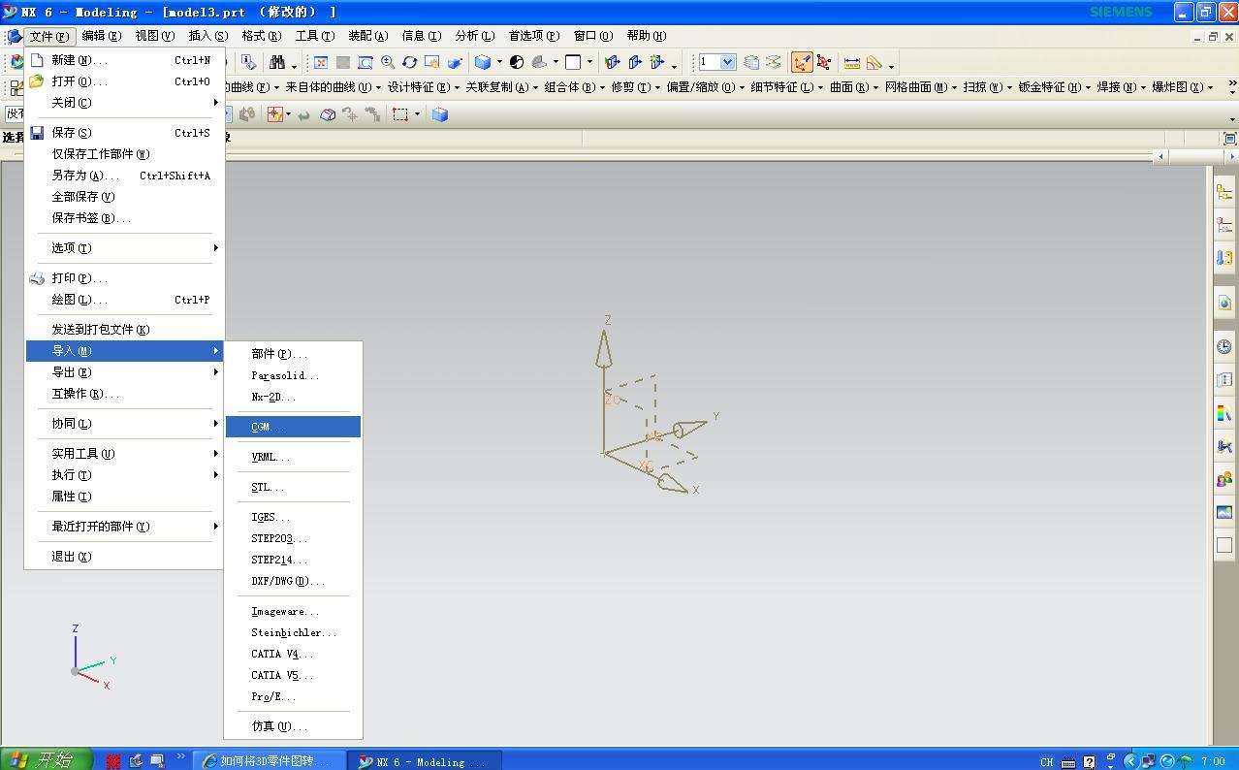Image resolution: width=1239 pixels, height=770 pixels.
Task: Select Parasolid... import option
Action: 293,375
